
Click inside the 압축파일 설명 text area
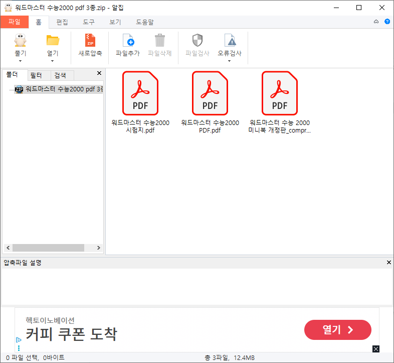196,287
